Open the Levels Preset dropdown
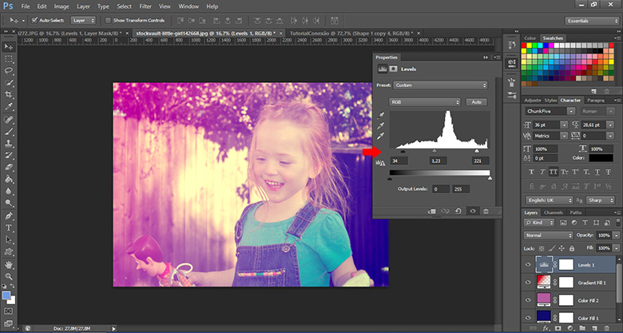The height and width of the screenshot is (333, 623). click(x=441, y=85)
